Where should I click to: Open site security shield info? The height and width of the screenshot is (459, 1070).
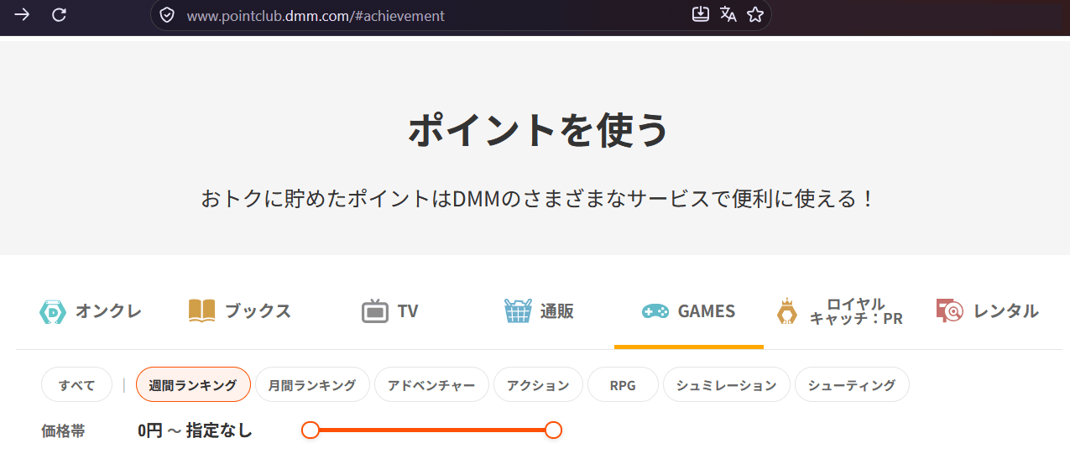(x=167, y=15)
